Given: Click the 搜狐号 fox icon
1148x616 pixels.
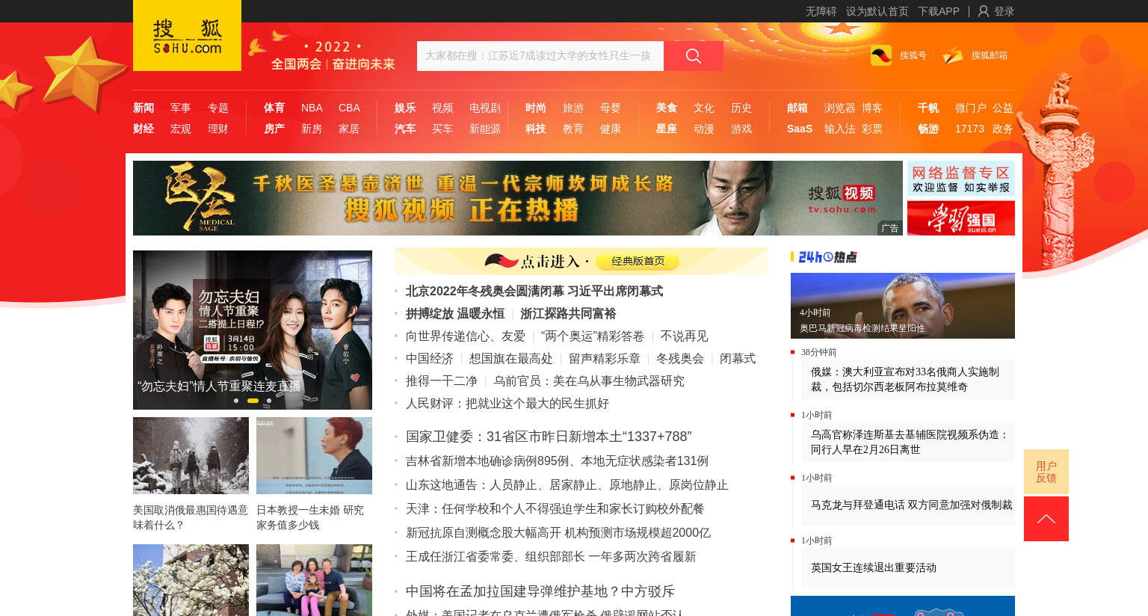Looking at the screenshot, I should 881,55.
